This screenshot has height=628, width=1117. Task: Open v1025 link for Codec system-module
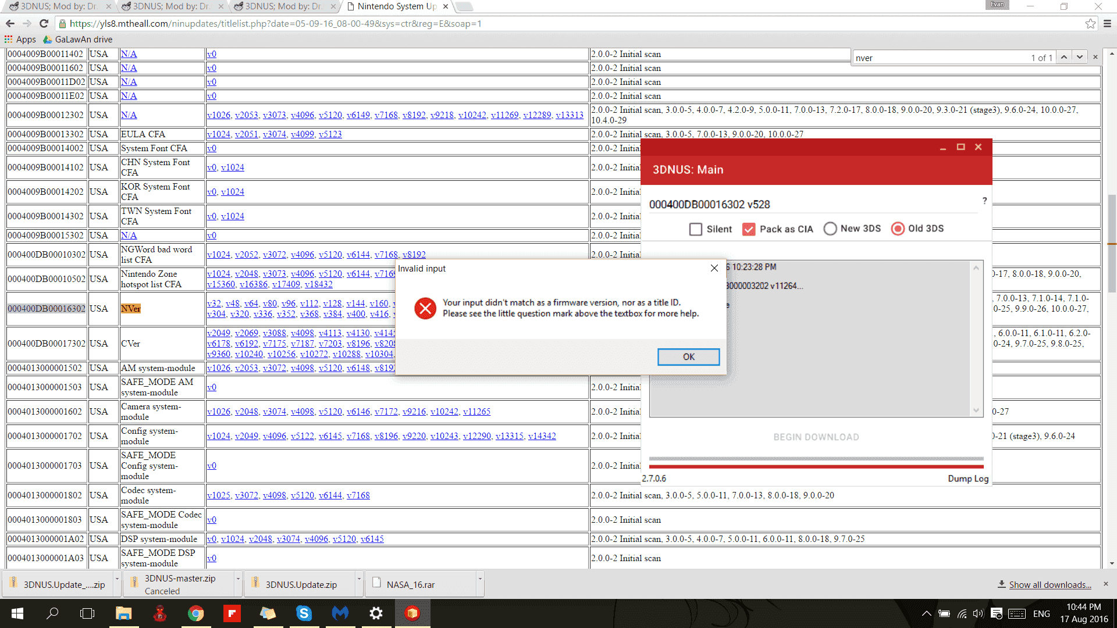[218, 495]
